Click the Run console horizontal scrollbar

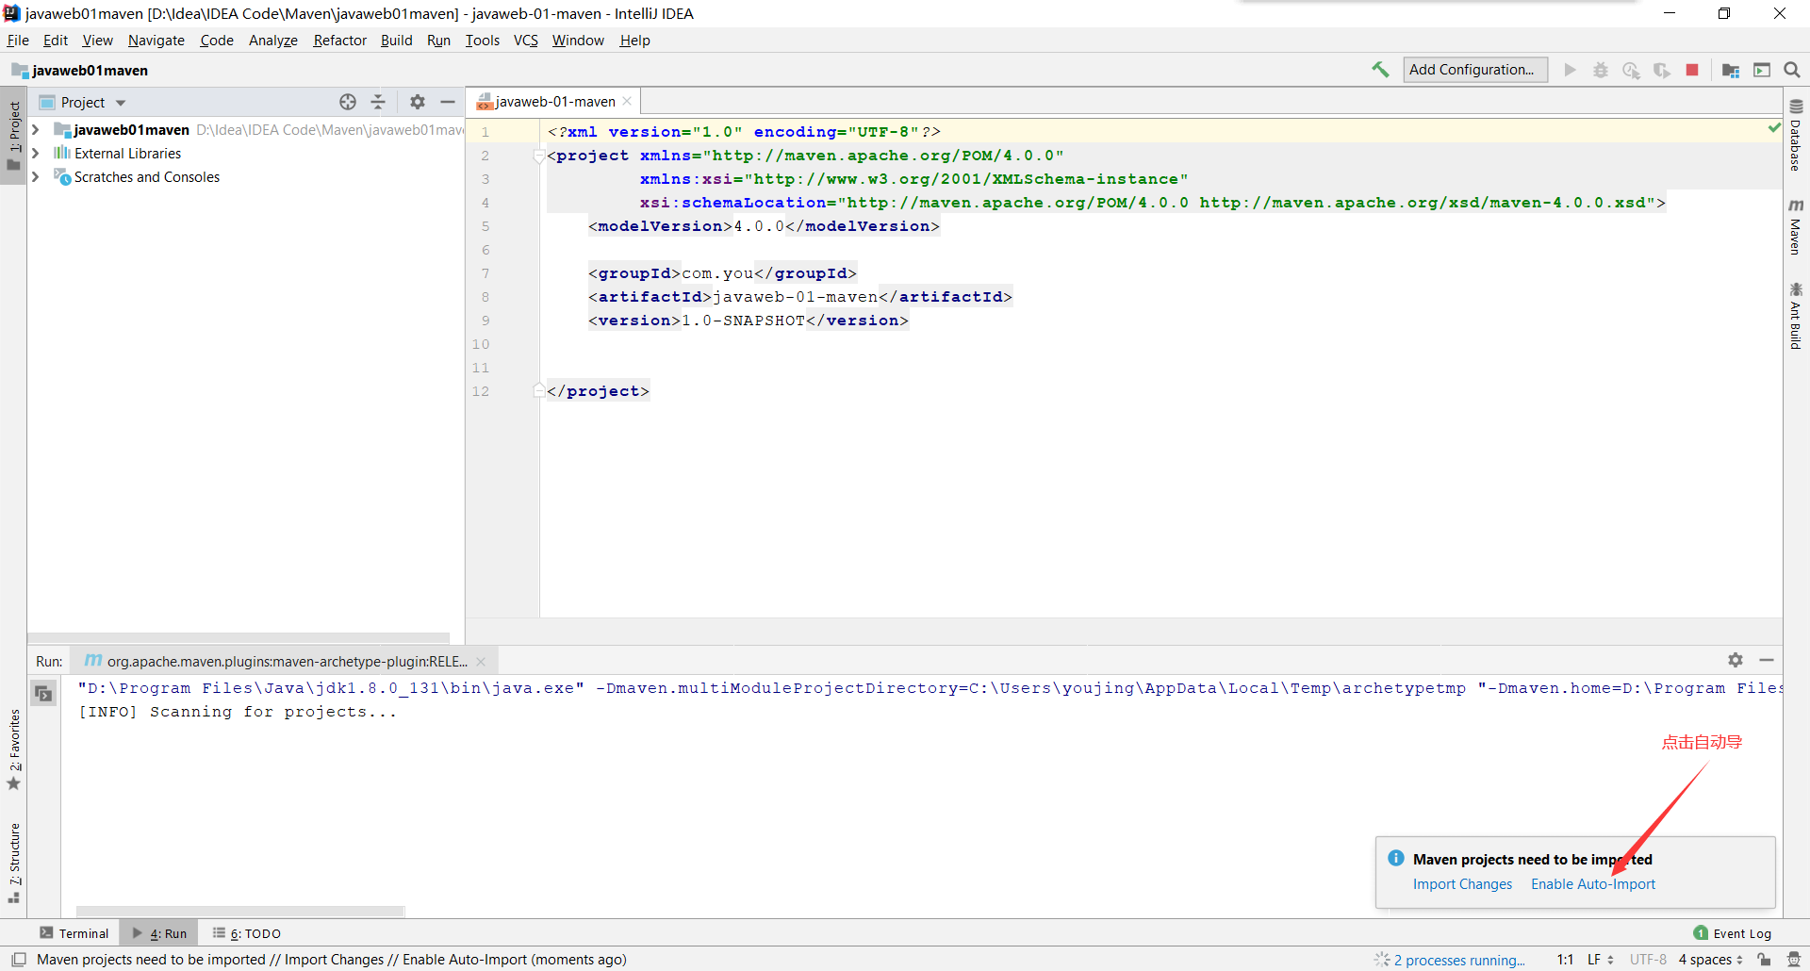click(240, 912)
